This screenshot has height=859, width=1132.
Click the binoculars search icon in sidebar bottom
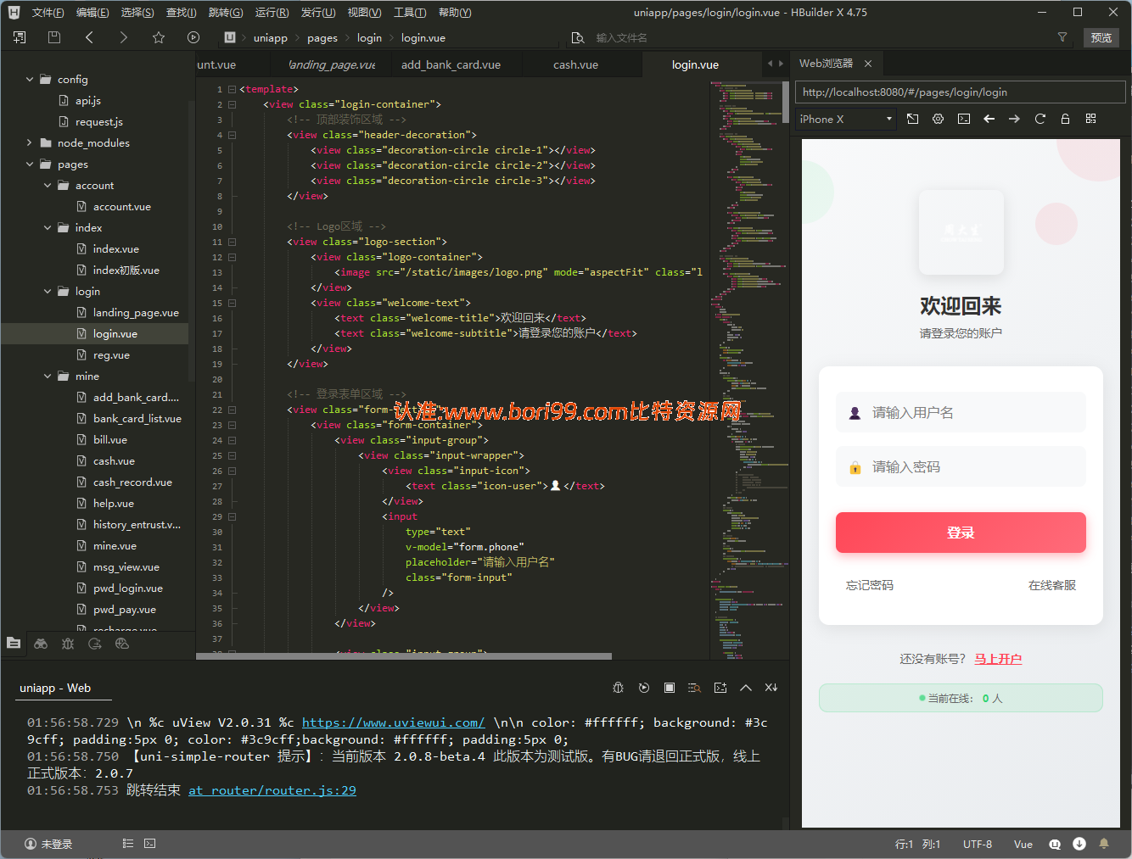pos(41,644)
